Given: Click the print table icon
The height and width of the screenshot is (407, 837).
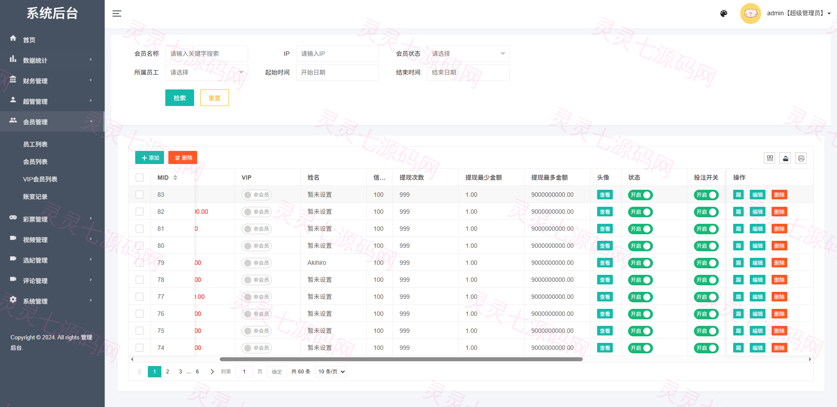Looking at the screenshot, I should click(801, 158).
